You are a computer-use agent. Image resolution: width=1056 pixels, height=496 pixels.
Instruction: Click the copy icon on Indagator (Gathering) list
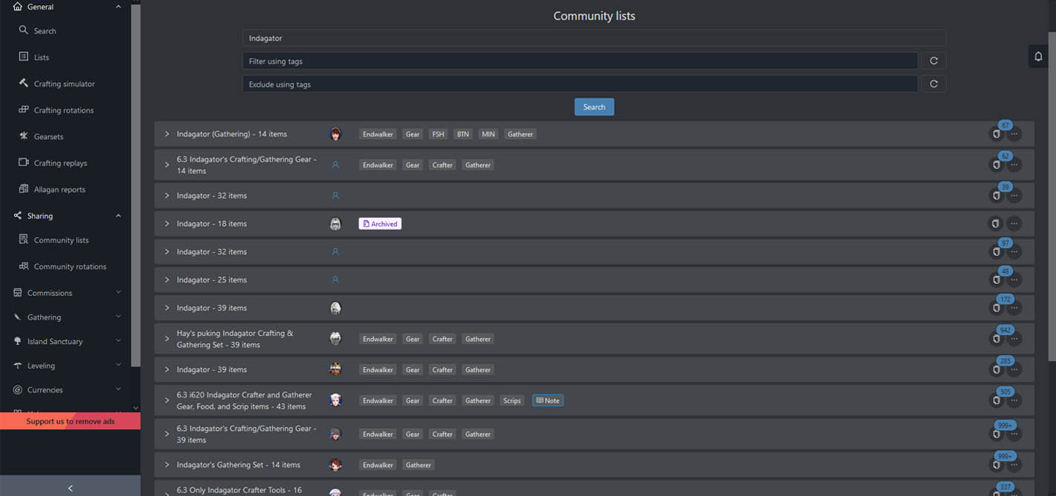tap(996, 133)
